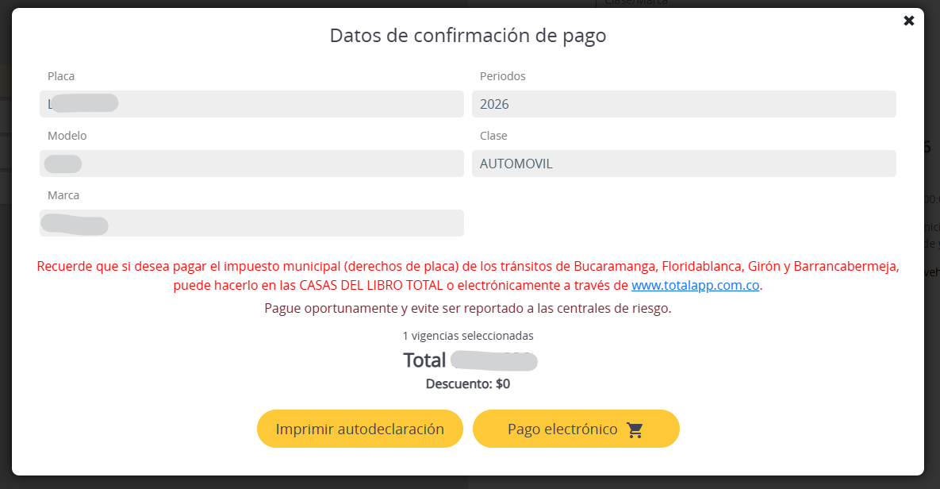Open the www.totalapp.com.co link
This screenshot has width=940, height=489.
696,286
